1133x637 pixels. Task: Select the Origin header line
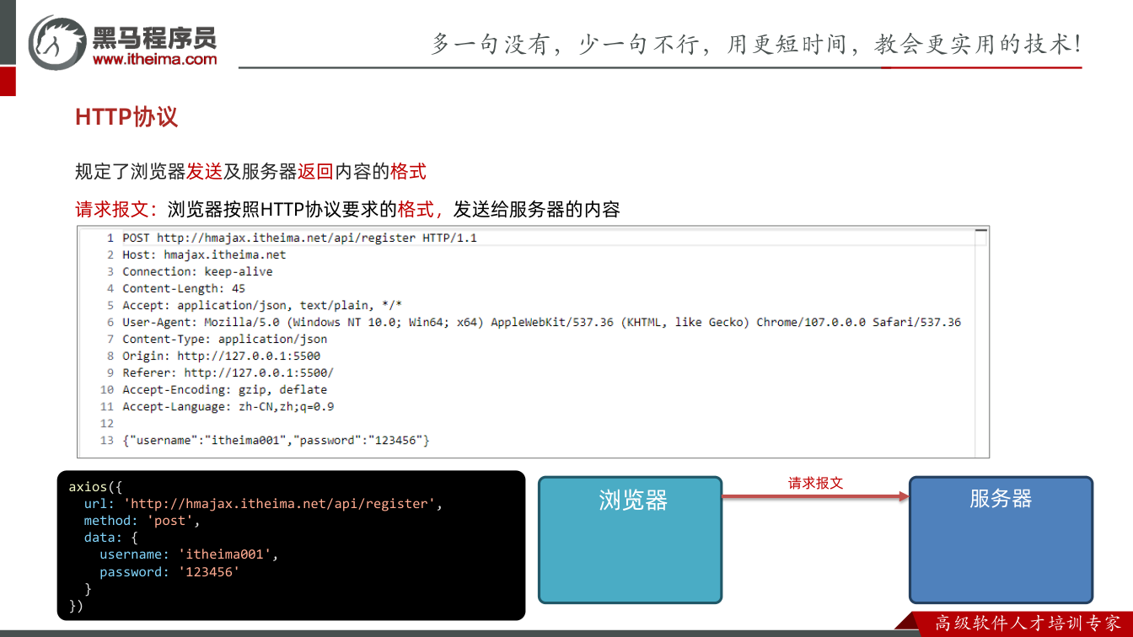(x=221, y=356)
